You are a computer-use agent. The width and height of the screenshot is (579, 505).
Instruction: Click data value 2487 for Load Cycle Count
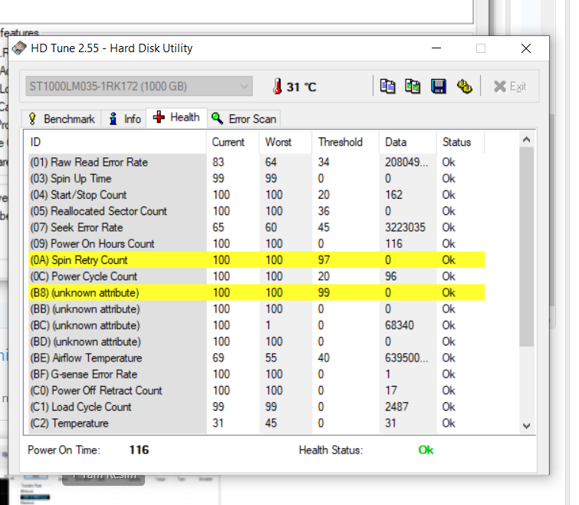[x=396, y=407]
